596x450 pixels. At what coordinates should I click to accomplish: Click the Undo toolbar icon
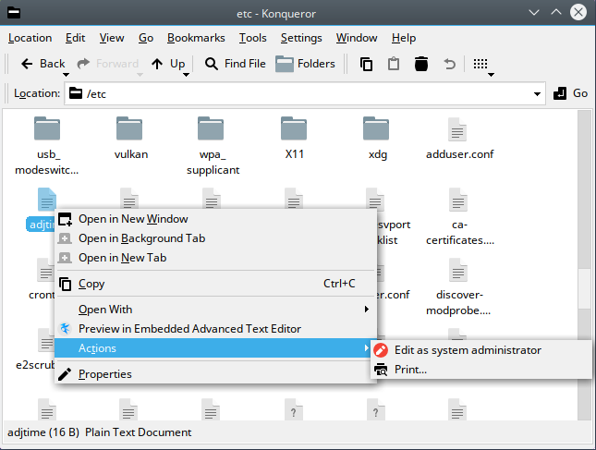point(449,64)
